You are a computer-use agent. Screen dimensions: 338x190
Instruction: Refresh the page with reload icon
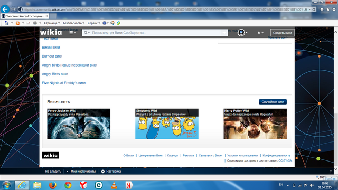(x=314, y=9)
